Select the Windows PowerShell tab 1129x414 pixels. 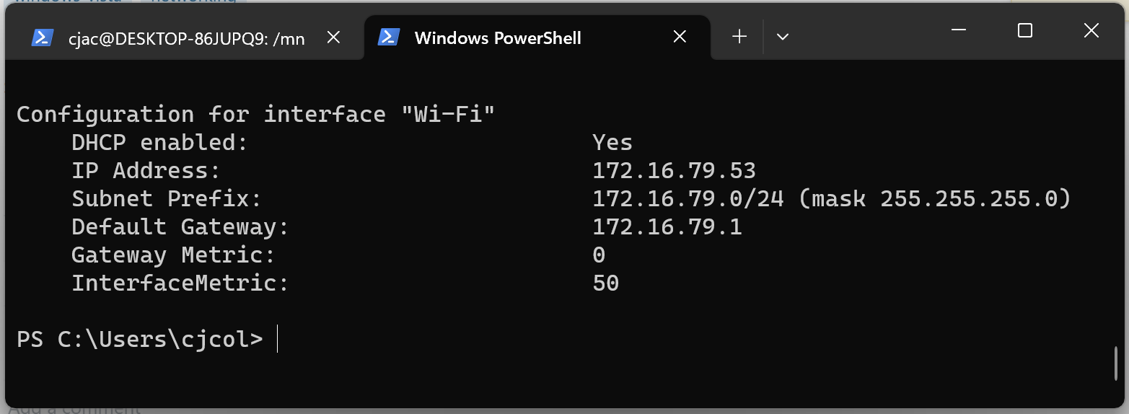[x=498, y=38]
